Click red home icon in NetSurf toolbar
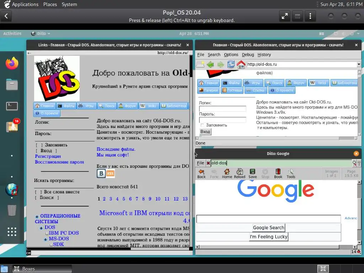Image resolution: width=364 pixels, height=273 pixels. pyautogui.click(x=241, y=64)
